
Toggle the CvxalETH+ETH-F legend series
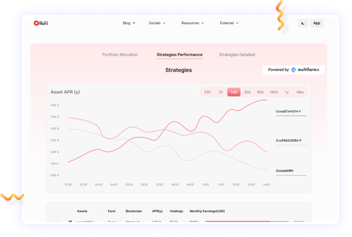coord(288,112)
